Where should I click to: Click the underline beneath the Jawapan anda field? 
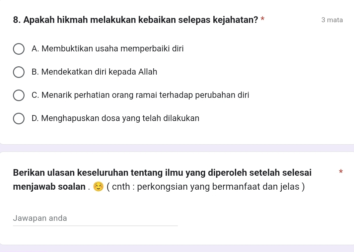pyautogui.click(x=95, y=226)
